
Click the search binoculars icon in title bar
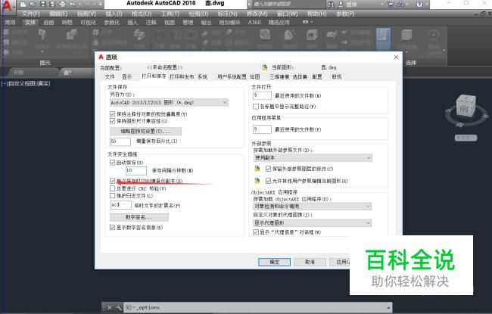(x=331, y=4)
